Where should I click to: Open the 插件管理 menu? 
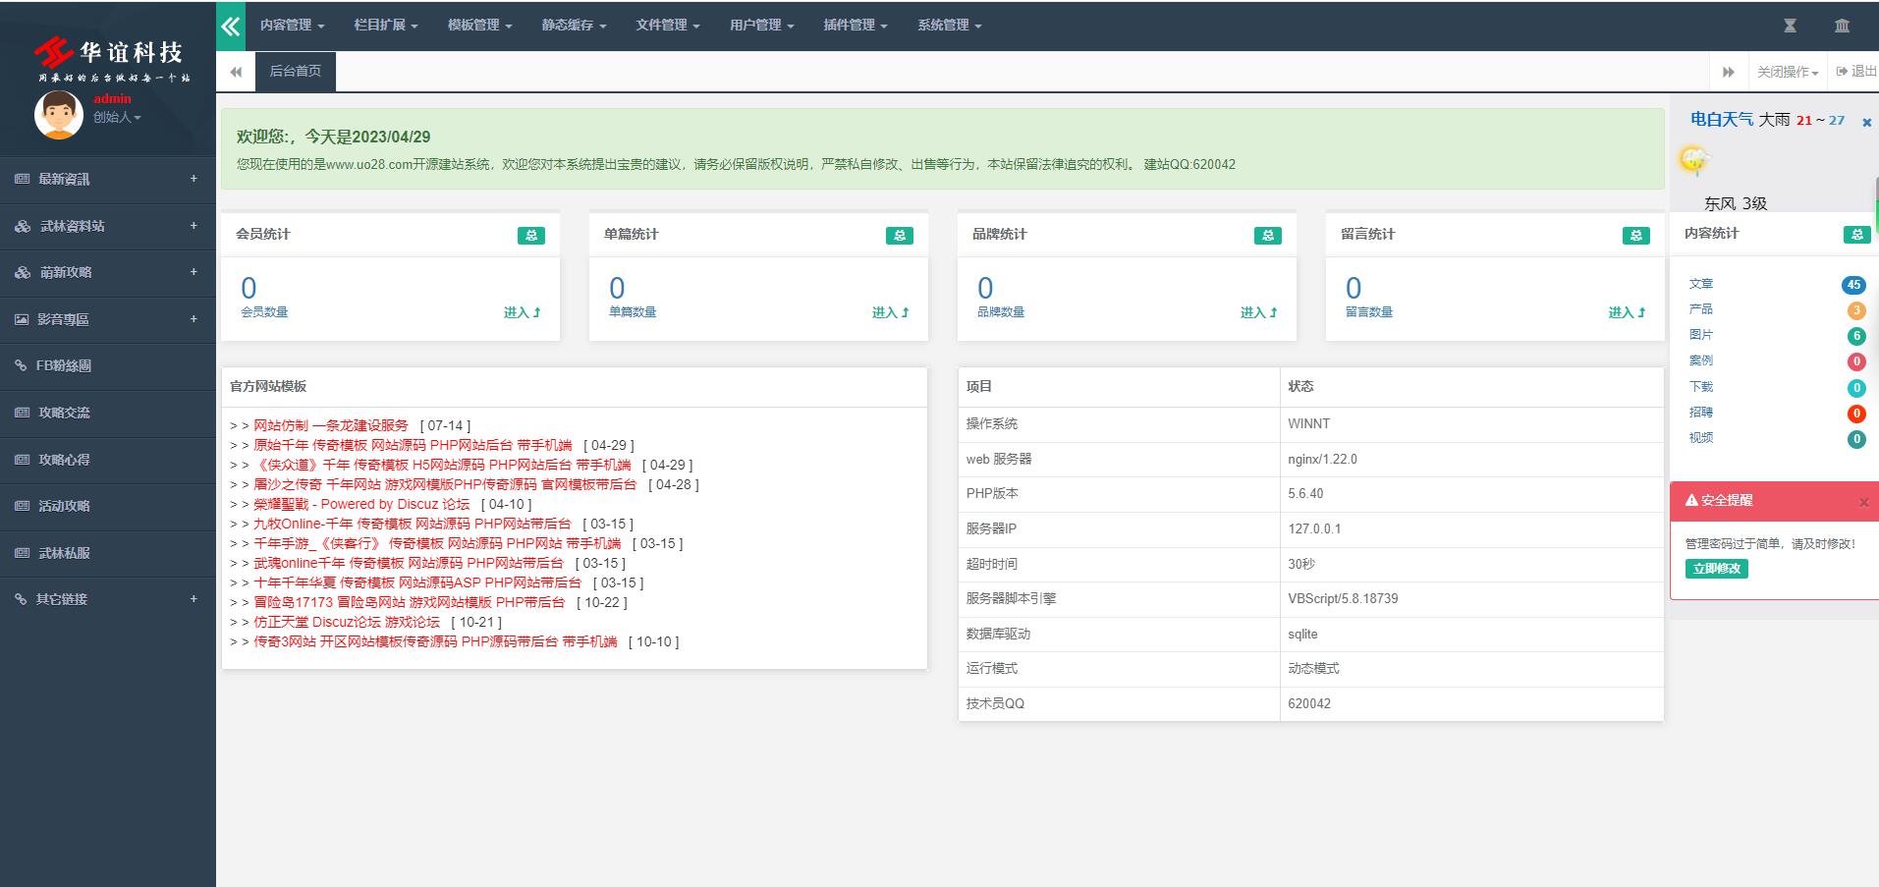855,26
